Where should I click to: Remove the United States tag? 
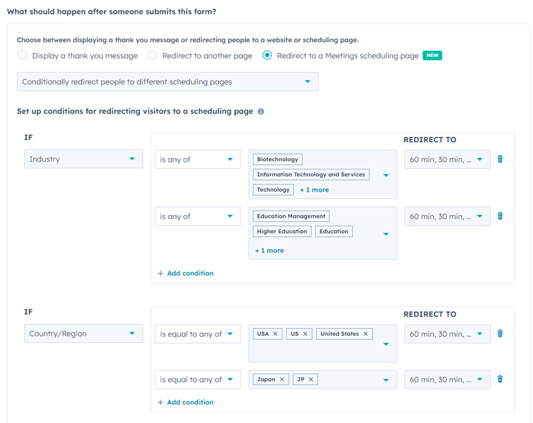366,334
